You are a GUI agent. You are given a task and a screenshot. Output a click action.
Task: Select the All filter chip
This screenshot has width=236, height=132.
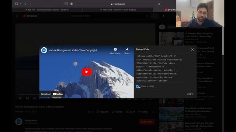[162, 27]
